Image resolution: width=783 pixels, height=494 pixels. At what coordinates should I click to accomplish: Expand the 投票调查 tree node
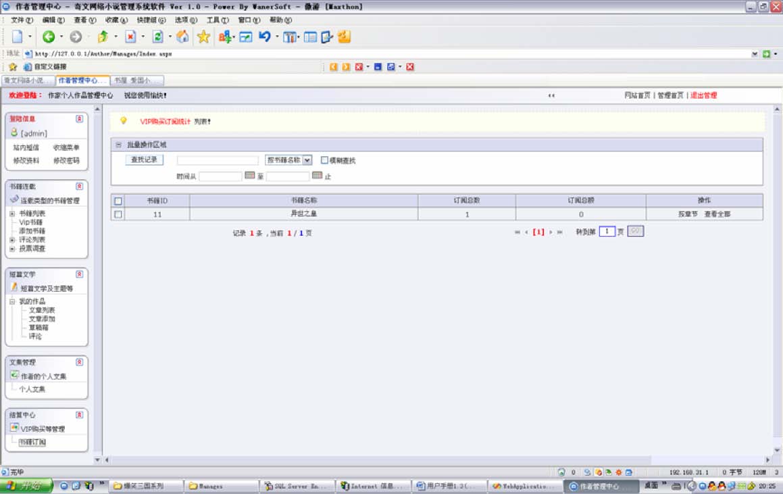tap(12, 249)
